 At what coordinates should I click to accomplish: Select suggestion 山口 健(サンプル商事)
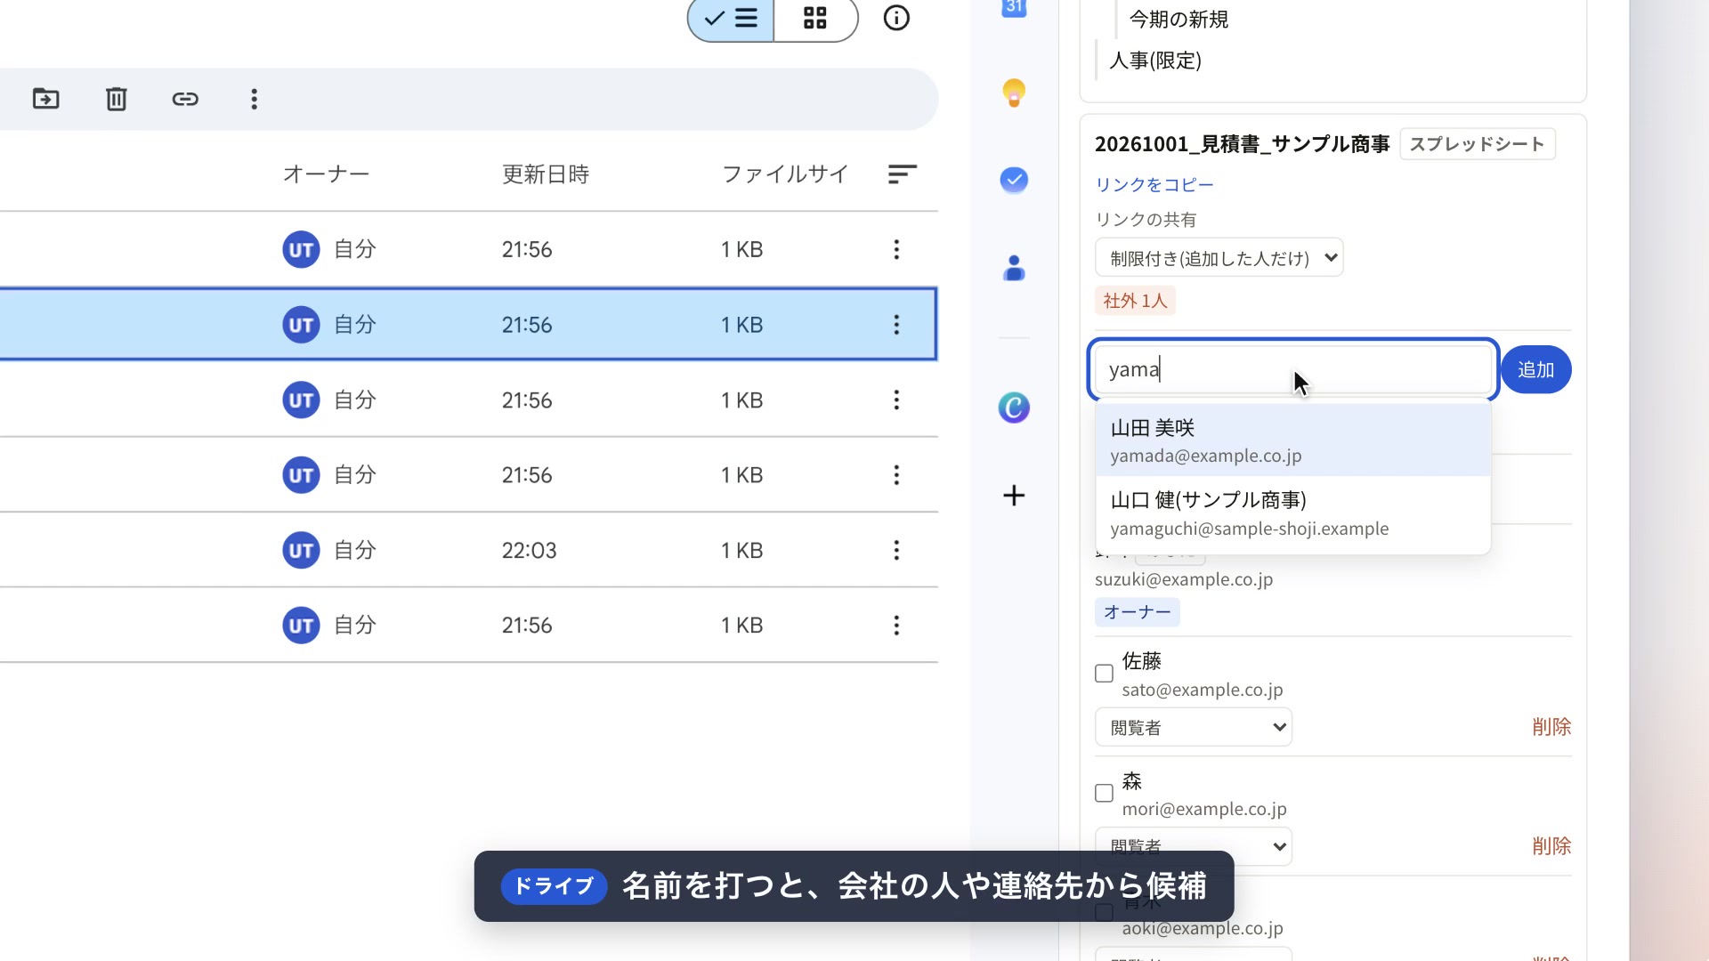(x=1293, y=513)
